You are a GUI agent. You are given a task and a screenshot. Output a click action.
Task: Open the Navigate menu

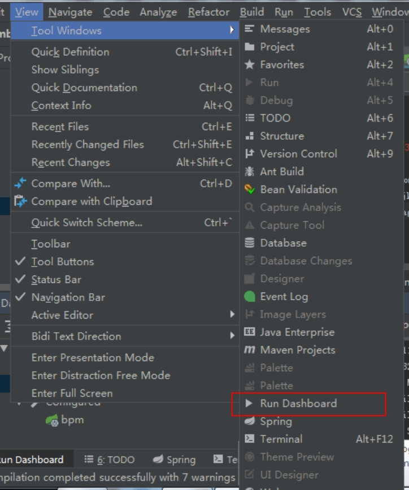coord(70,12)
